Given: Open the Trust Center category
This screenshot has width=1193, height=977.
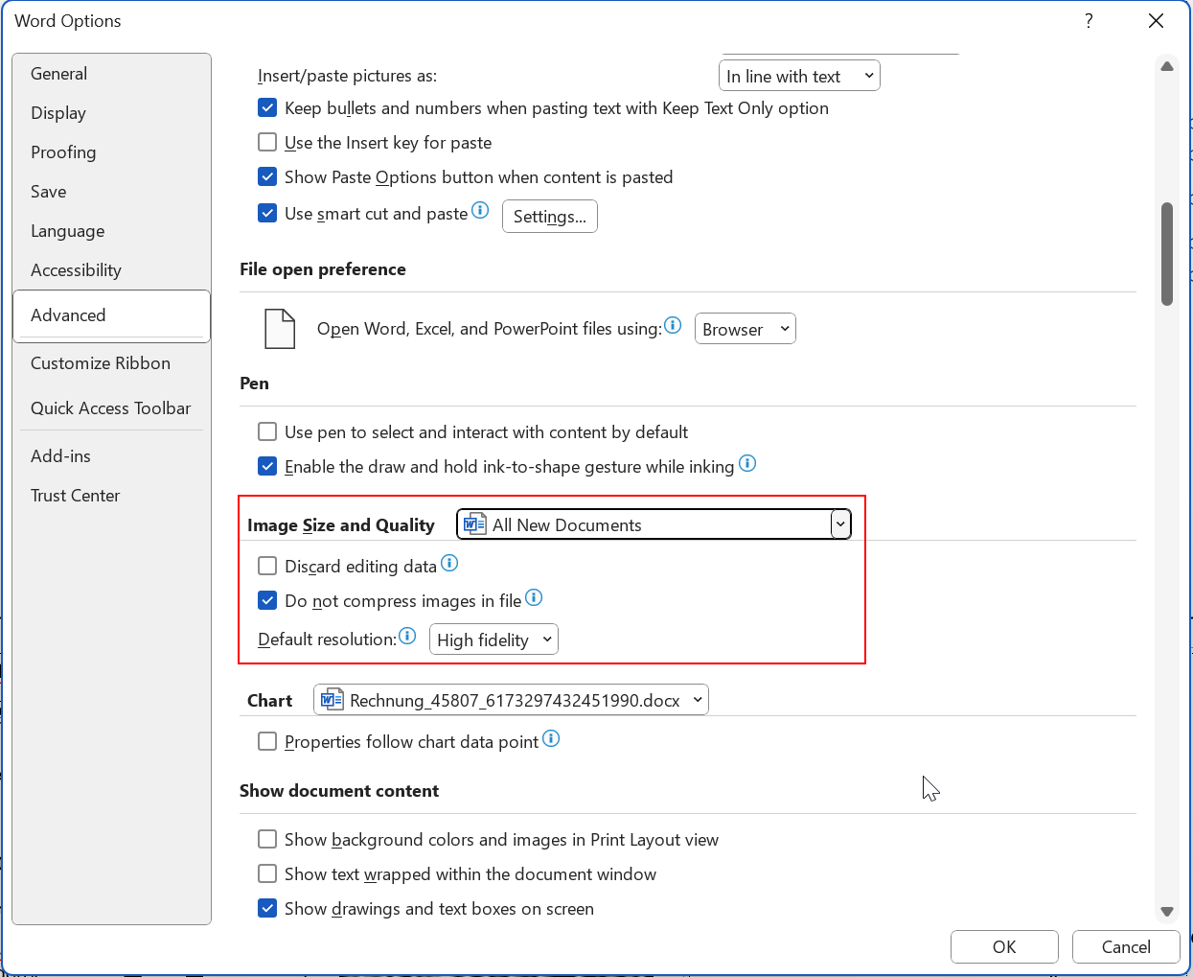Looking at the screenshot, I should [x=75, y=496].
